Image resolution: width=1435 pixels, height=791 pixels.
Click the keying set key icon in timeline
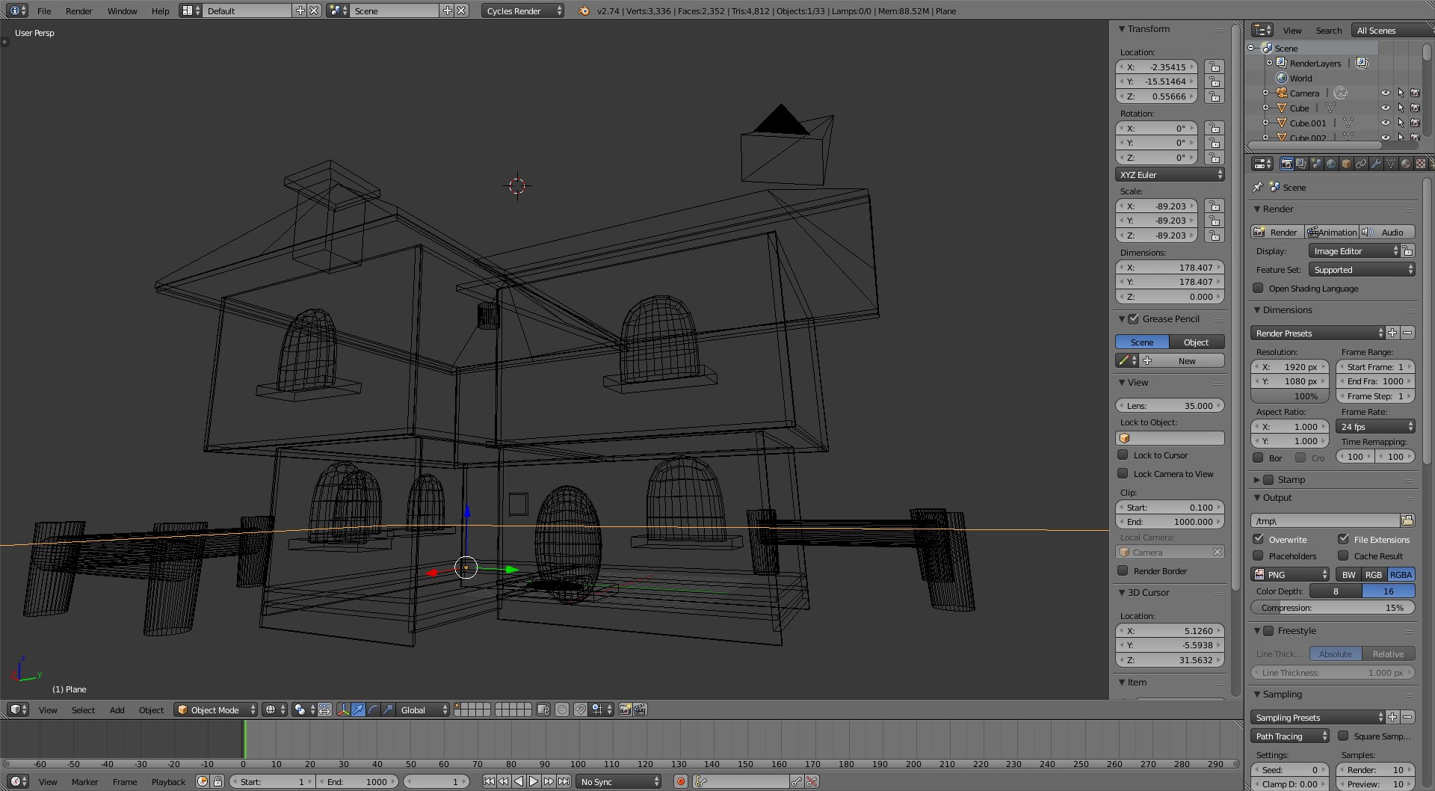(x=700, y=782)
